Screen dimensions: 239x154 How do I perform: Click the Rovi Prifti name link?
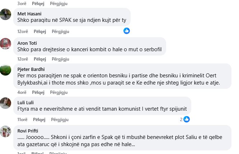coord(28,131)
